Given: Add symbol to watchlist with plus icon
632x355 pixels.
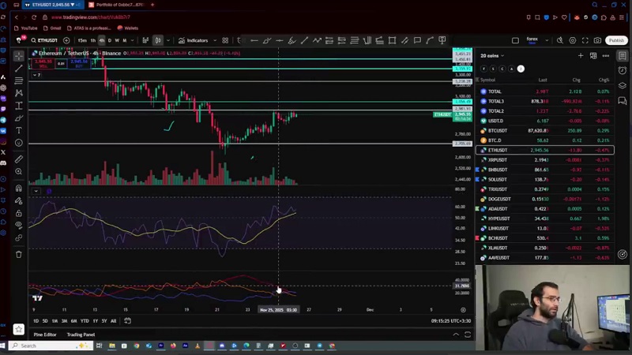Looking at the screenshot, I should pos(581,56).
